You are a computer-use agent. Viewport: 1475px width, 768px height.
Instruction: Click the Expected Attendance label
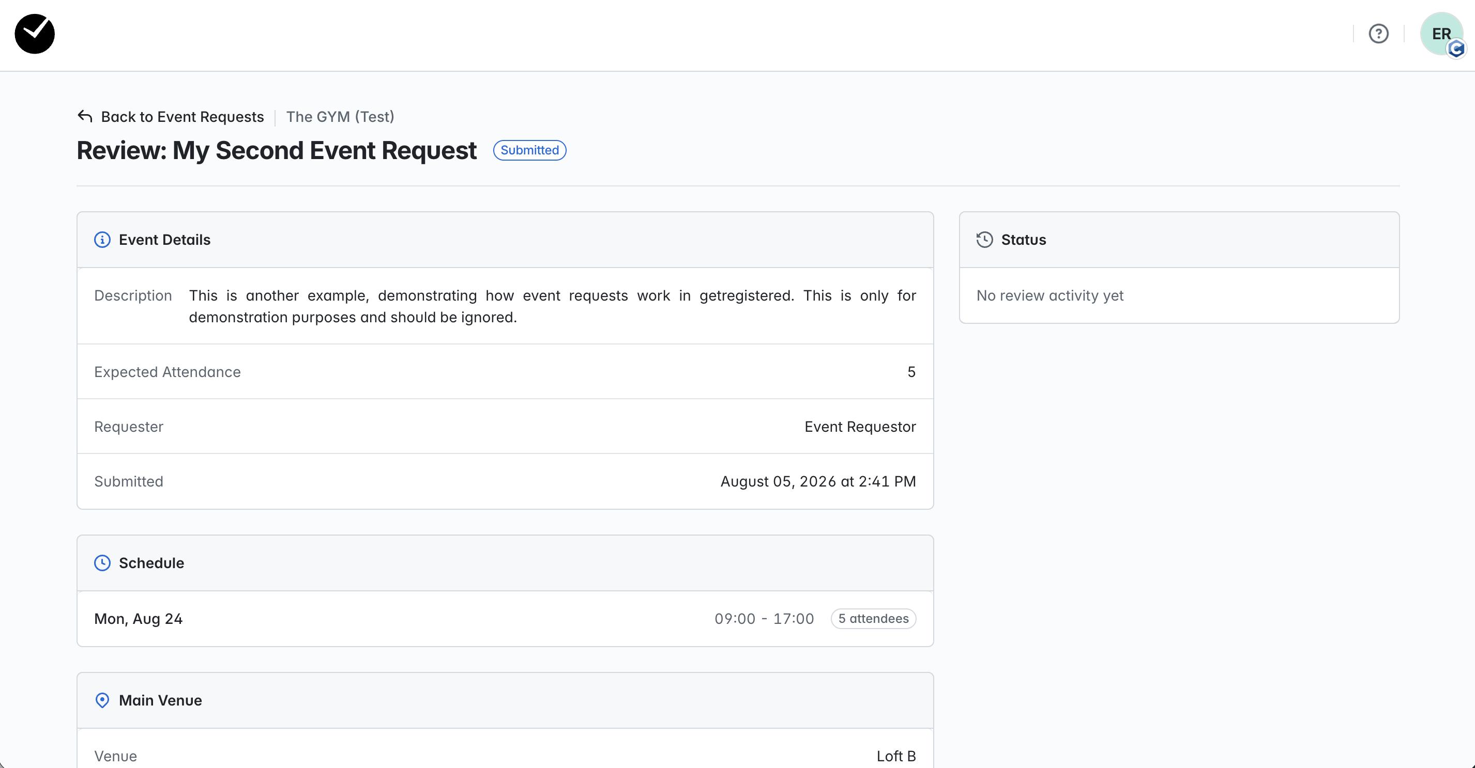coord(167,372)
